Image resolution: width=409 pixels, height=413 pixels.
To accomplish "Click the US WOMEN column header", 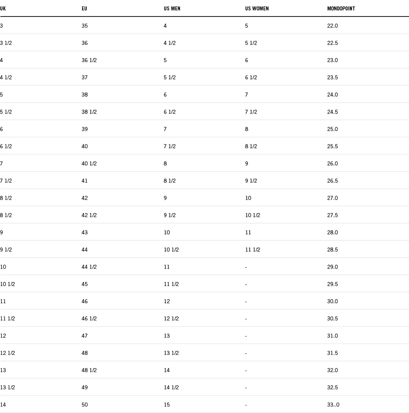I will point(257,8).
